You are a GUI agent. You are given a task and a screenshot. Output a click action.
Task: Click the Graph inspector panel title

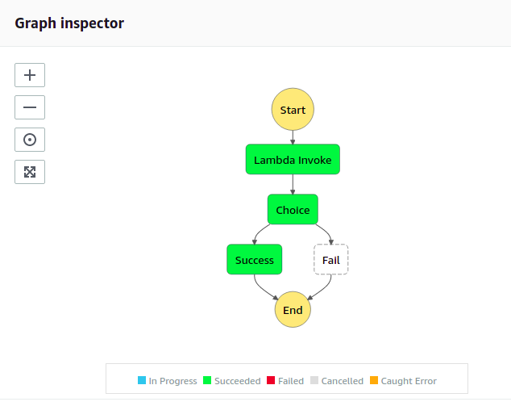coord(69,23)
